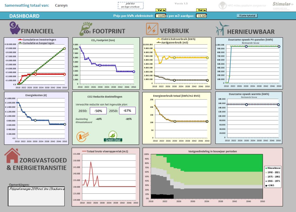Select the aardgas price per m3 field

point(201,16)
